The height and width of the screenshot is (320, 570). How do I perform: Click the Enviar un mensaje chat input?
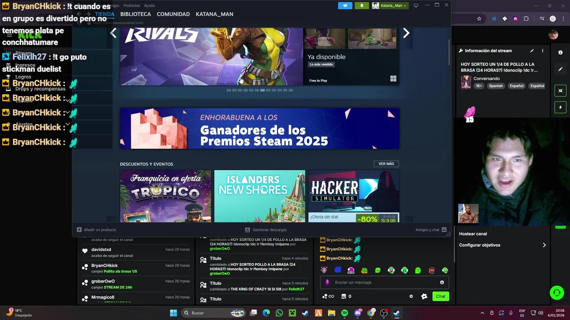(384, 282)
